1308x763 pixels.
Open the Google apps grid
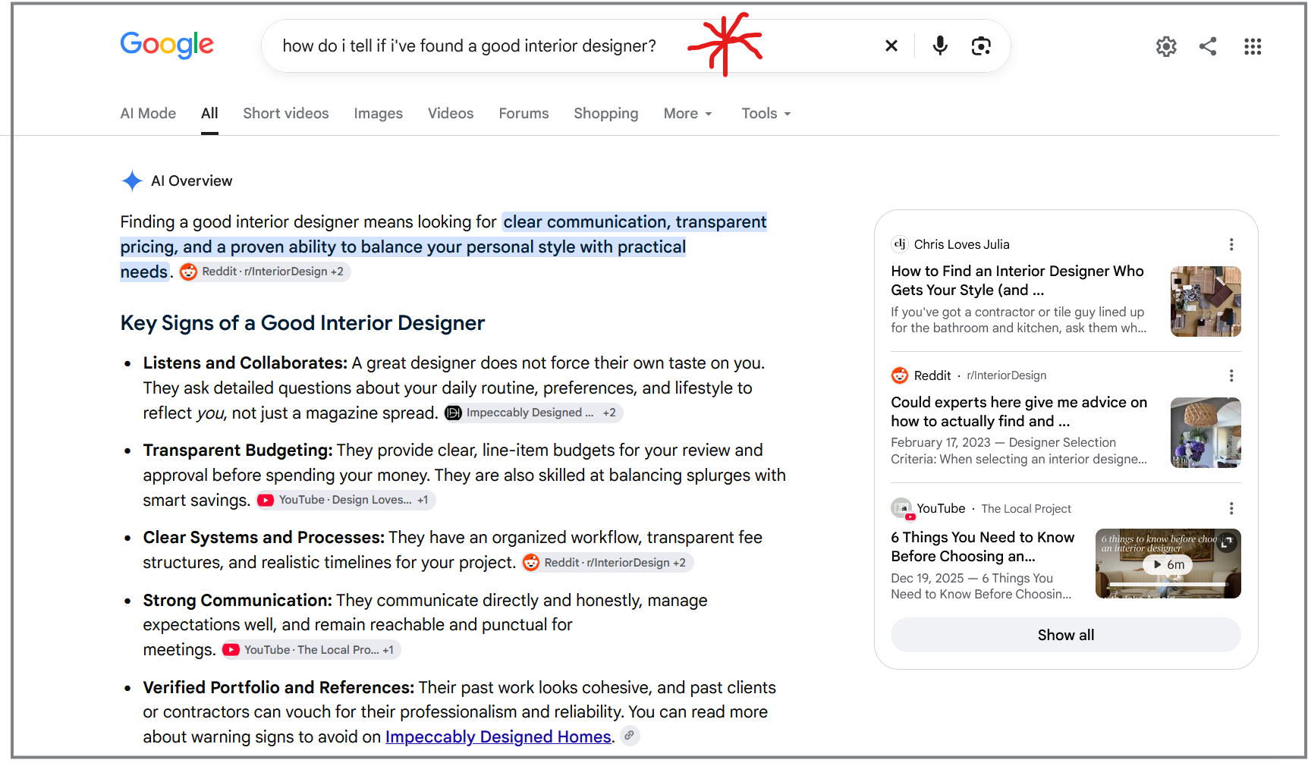coord(1253,46)
